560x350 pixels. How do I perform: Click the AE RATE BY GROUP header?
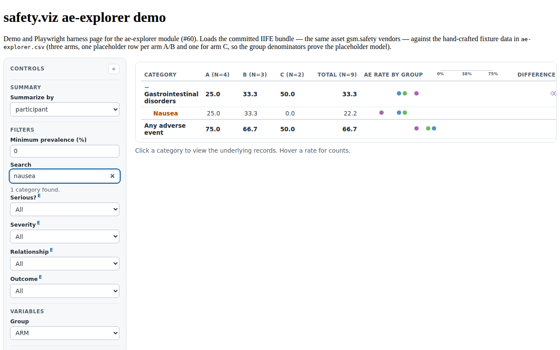point(393,74)
